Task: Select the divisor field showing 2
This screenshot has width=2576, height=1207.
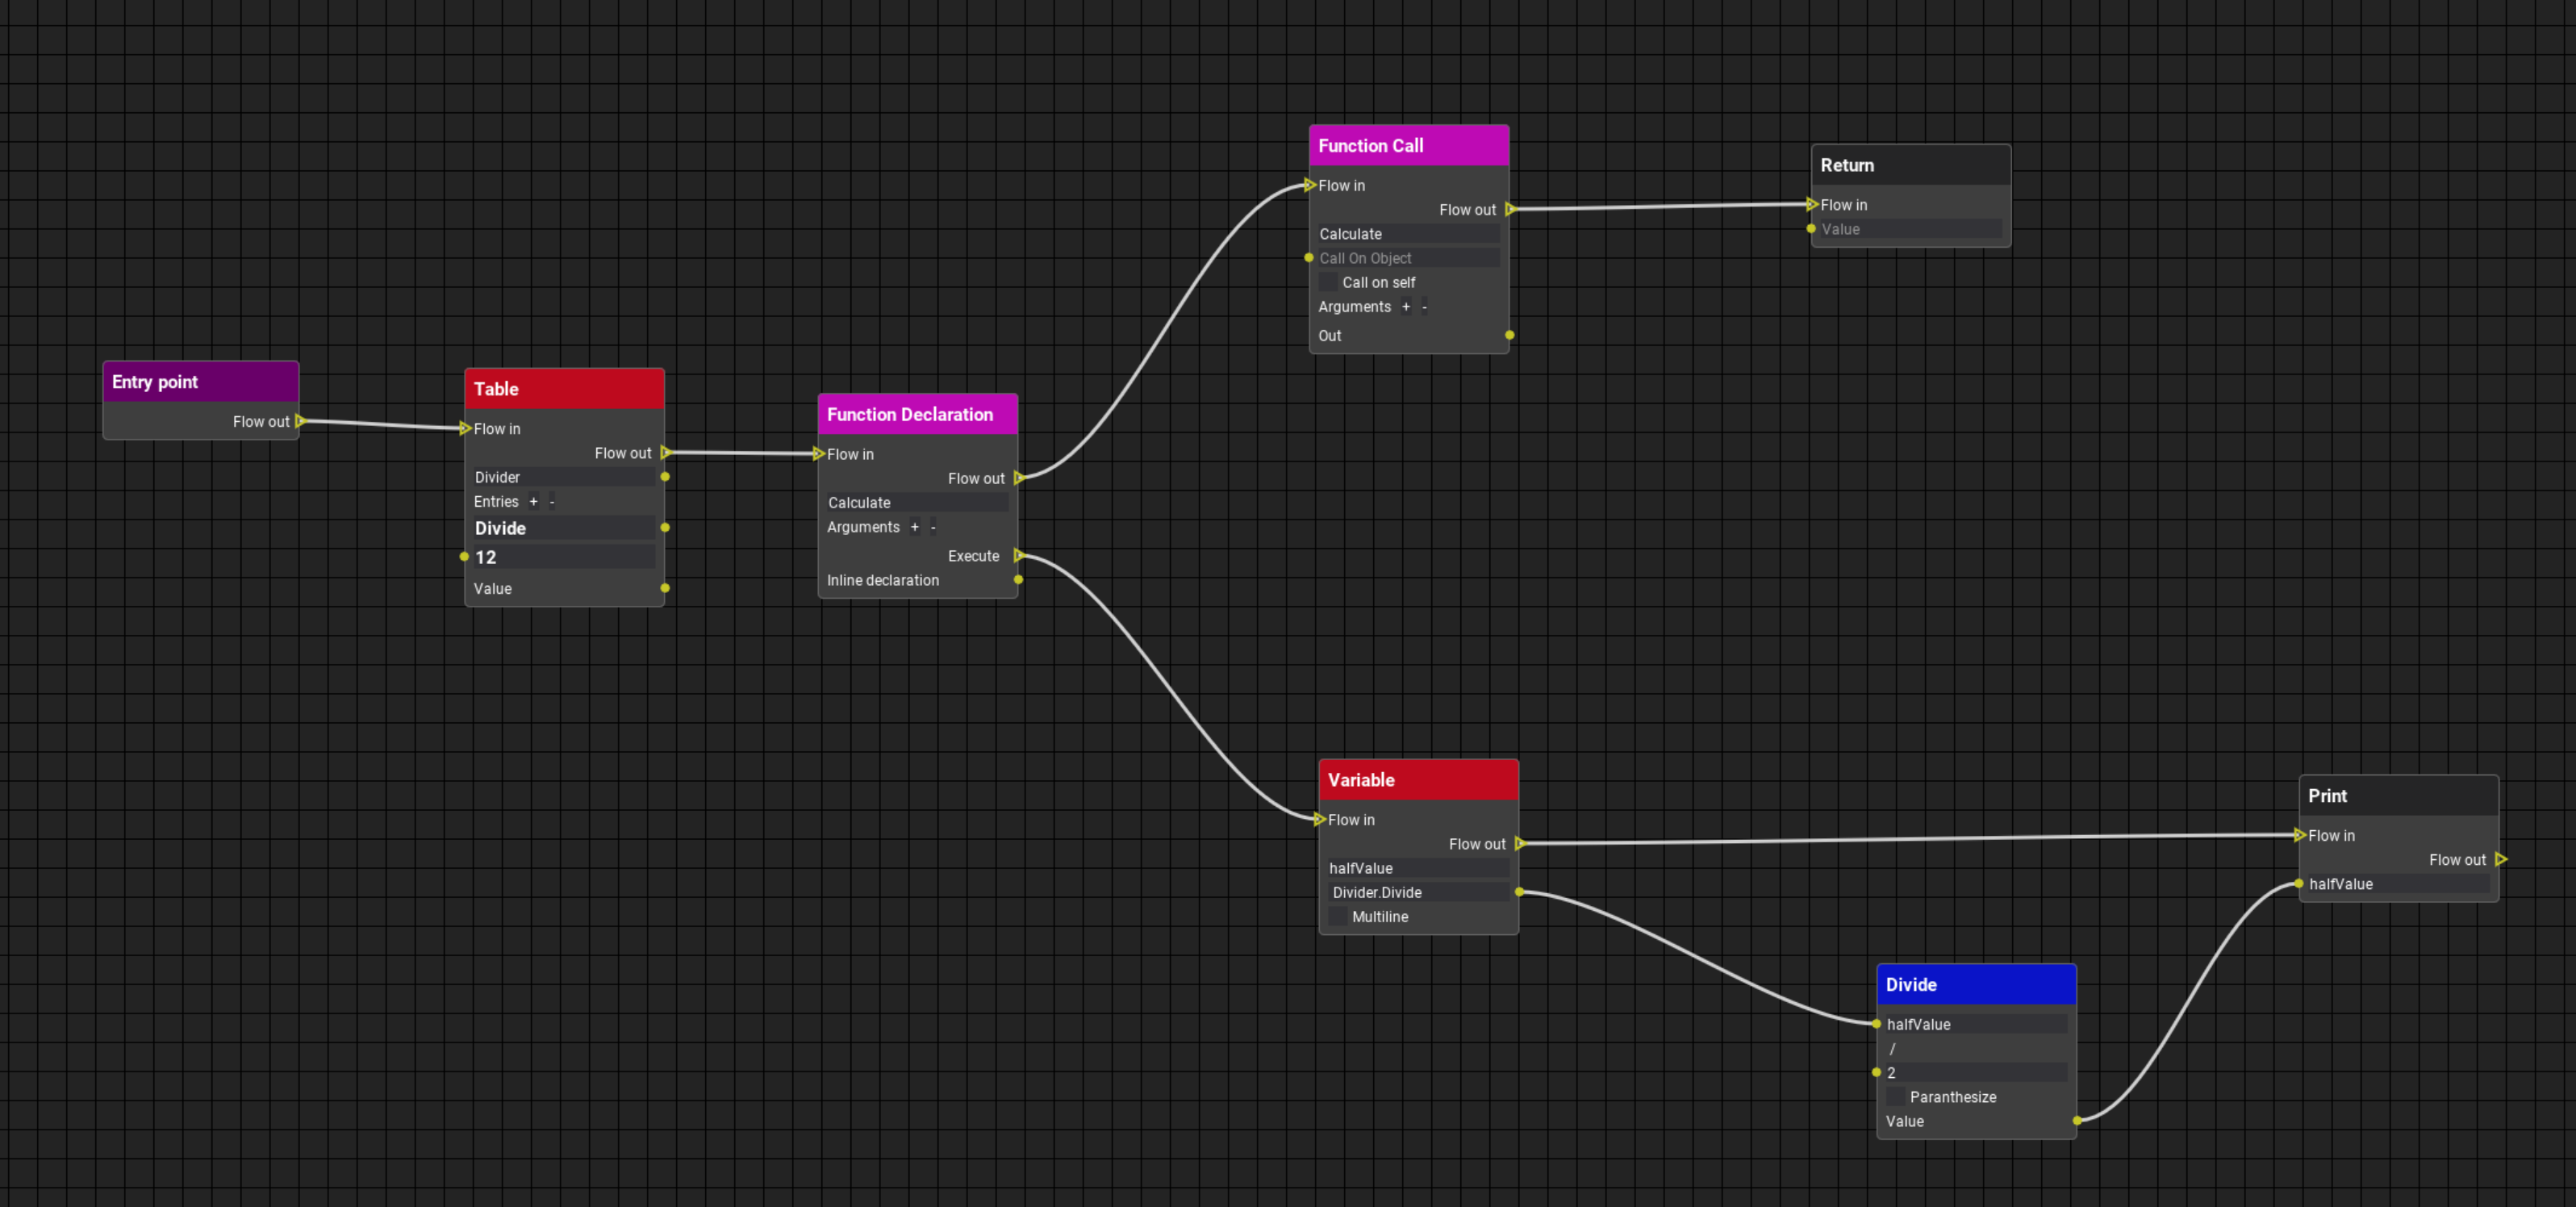Action: coord(1975,1072)
